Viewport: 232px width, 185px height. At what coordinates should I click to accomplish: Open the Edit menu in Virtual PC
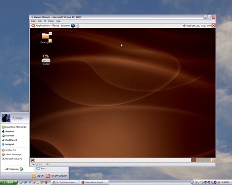pyautogui.click(x=40, y=21)
